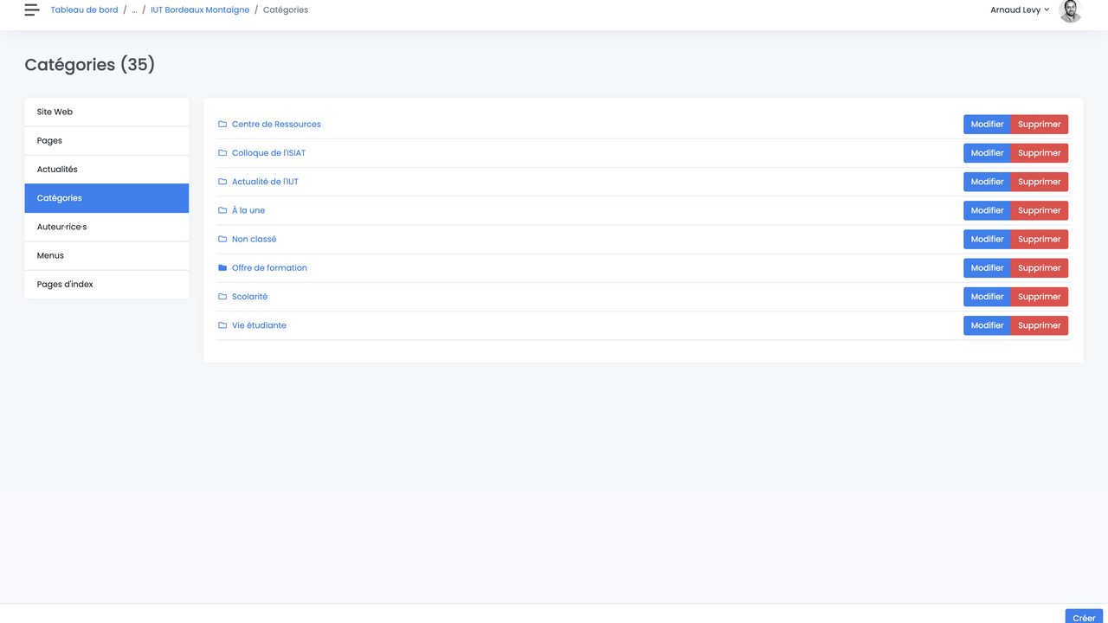Click Arnaud Levy's profile avatar

coord(1070,10)
